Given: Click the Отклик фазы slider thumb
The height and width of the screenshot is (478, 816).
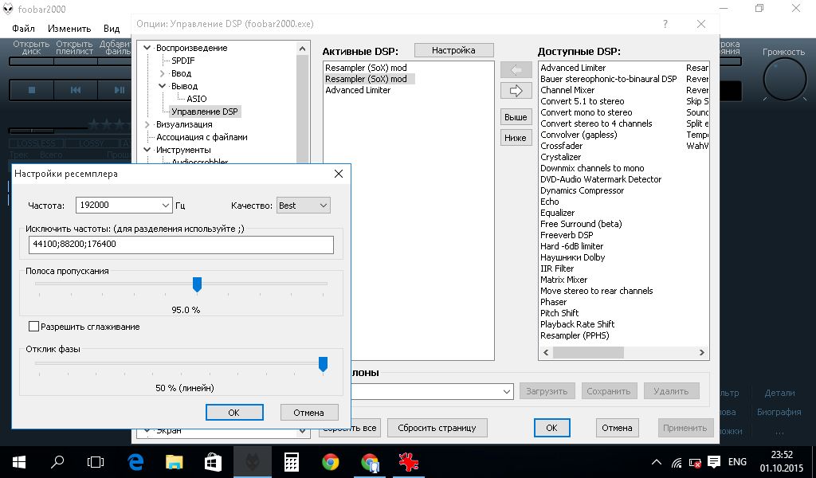Looking at the screenshot, I should click(324, 364).
